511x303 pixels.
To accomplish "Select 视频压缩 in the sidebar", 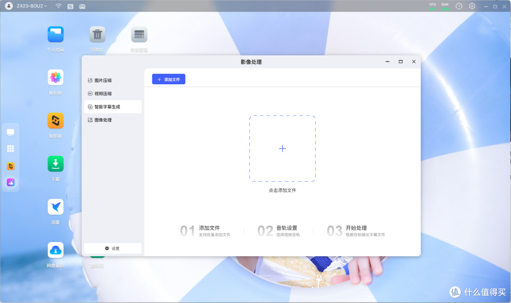I will click(x=113, y=94).
